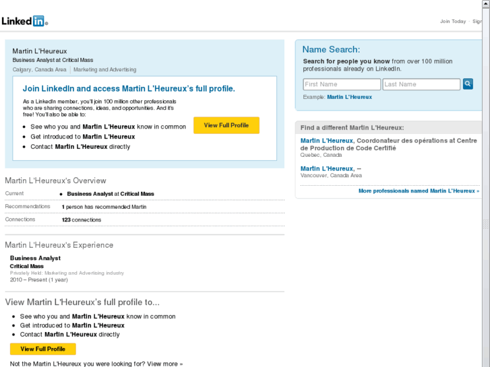Click '123 connections' text
The height and width of the screenshot is (367, 490).
click(x=82, y=220)
